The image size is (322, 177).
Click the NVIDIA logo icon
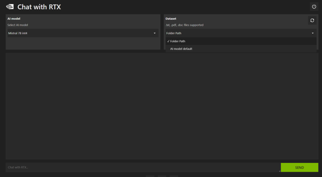click(10, 7)
